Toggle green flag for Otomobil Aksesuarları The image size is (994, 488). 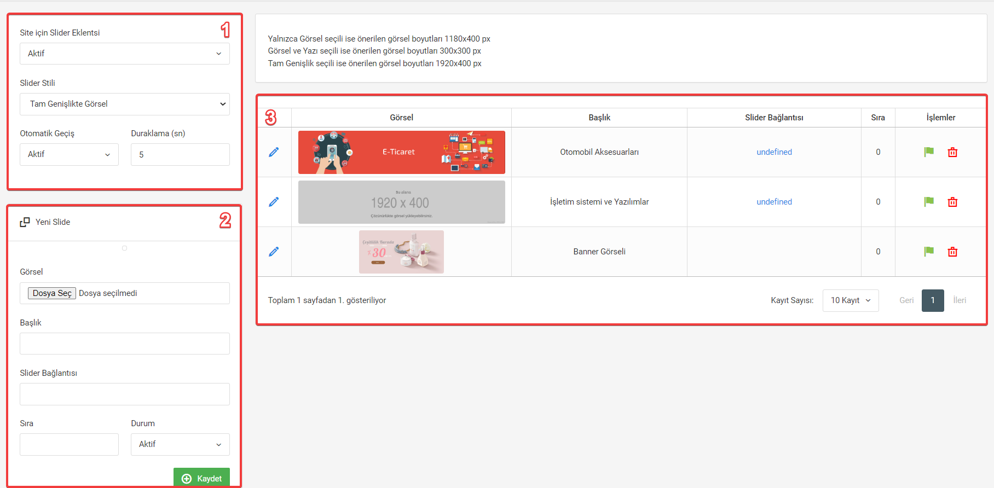(929, 152)
